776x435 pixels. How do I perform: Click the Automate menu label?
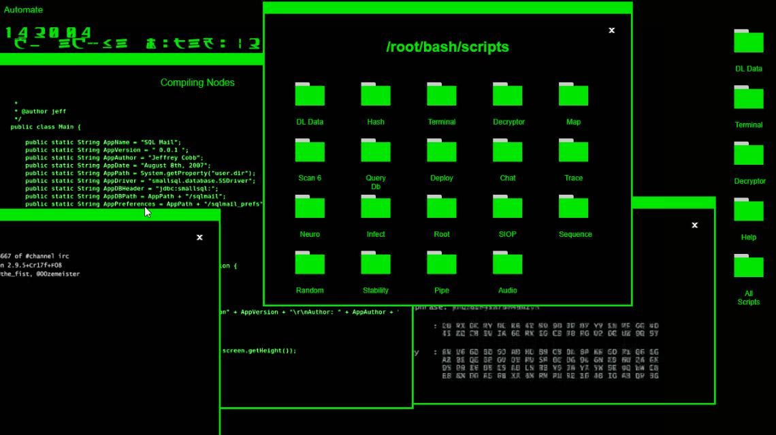[x=23, y=10]
